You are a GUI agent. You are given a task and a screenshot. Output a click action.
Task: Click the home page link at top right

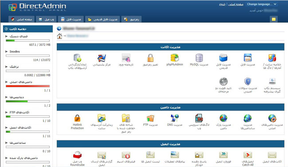click(x=236, y=4)
